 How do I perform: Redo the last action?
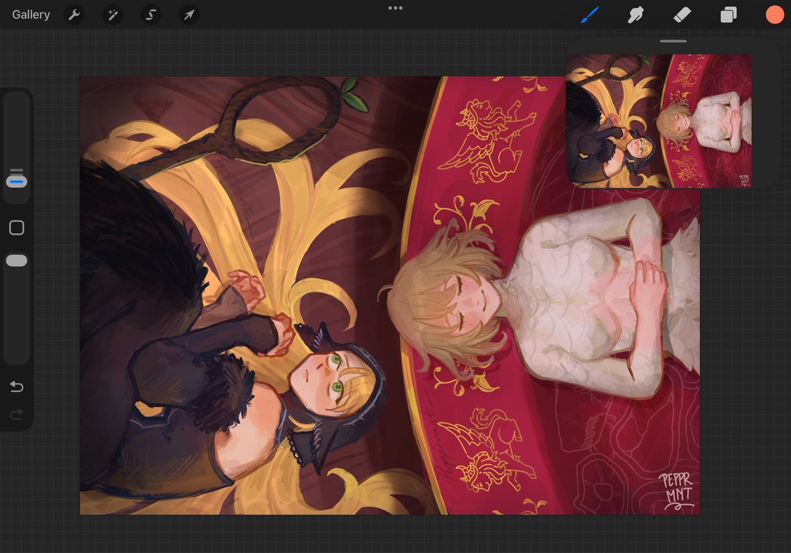click(16, 414)
